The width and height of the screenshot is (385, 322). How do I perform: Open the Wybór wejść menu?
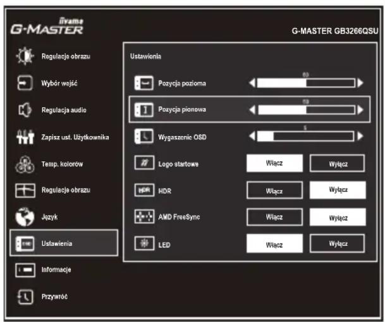click(59, 84)
